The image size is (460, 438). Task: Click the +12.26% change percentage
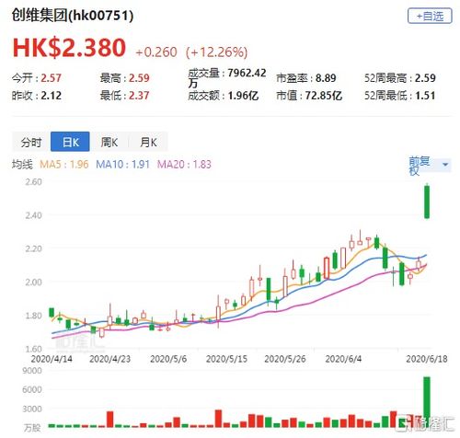point(216,52)
